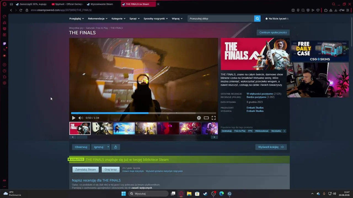This screenshot has width=353, height=198.
Task: Click Zainstaluj Steam button
Action: pyautogui.click(x=85, y=170)
